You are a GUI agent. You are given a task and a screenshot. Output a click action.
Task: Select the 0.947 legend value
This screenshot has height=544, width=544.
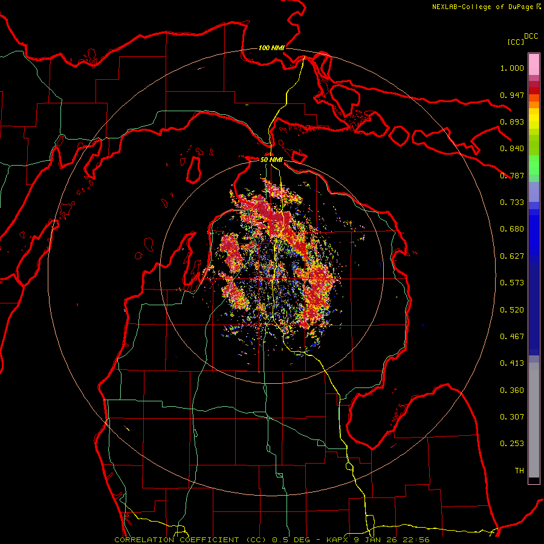pos(512,95)
